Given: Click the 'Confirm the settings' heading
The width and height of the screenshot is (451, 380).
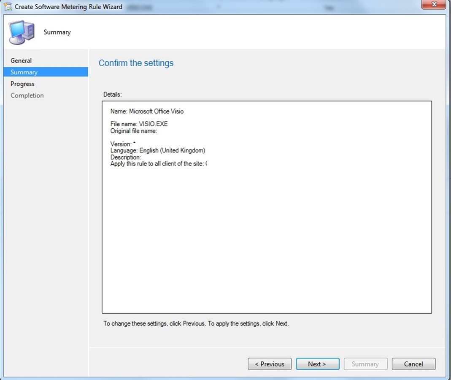Looking at the screenshot, I should [x=136, y=63].
